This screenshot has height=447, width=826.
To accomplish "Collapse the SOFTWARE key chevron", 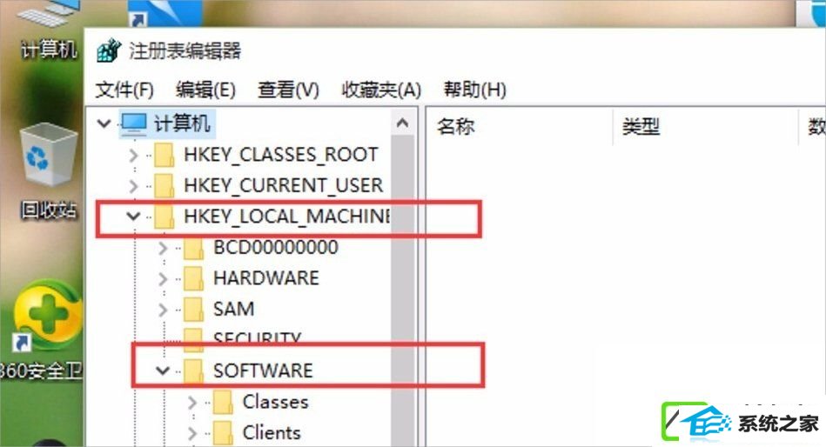I will 163,370.
